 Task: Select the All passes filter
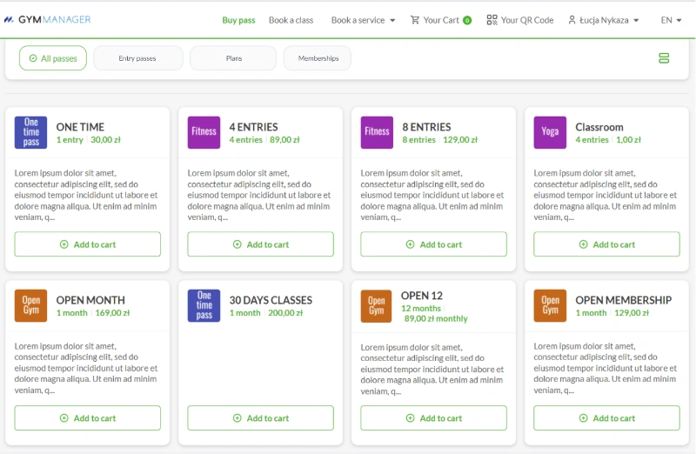point(53,58)
